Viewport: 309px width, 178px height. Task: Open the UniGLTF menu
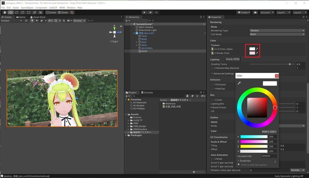click(x=54, y=8)
